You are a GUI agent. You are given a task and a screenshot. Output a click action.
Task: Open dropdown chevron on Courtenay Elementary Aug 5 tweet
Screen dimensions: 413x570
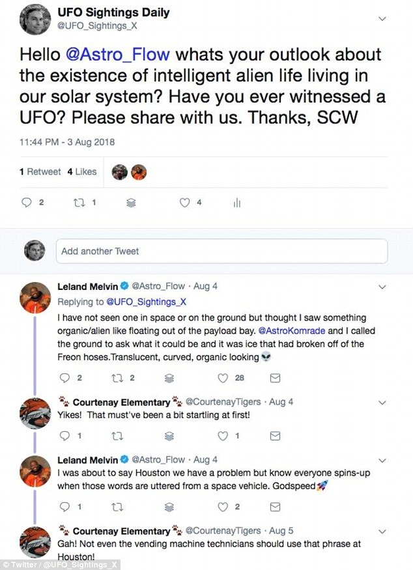[x=382, y=531]
